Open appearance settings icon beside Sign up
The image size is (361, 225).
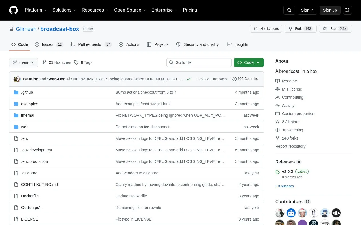[347, 10]
